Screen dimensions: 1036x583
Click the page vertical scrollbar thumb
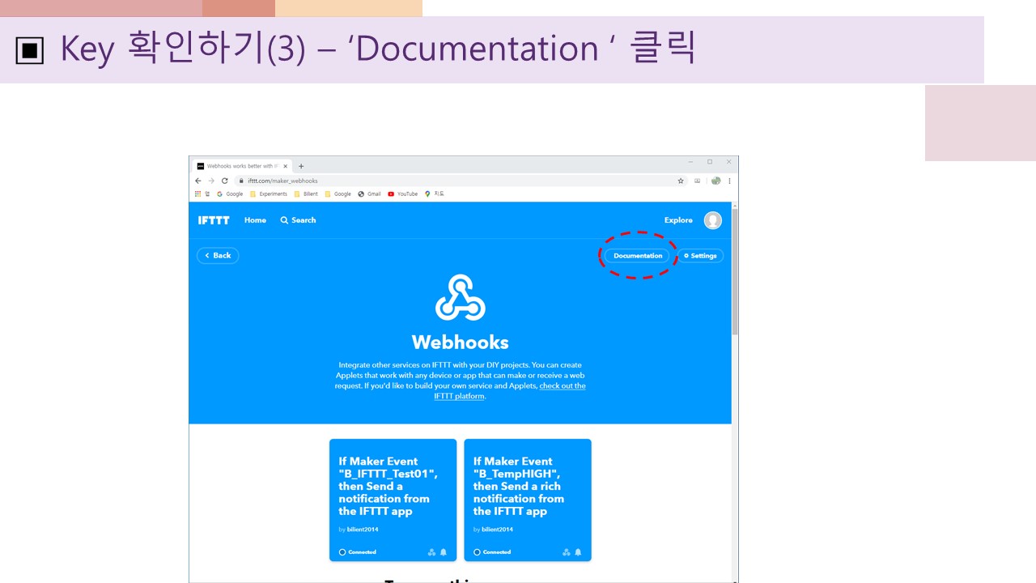735,273
